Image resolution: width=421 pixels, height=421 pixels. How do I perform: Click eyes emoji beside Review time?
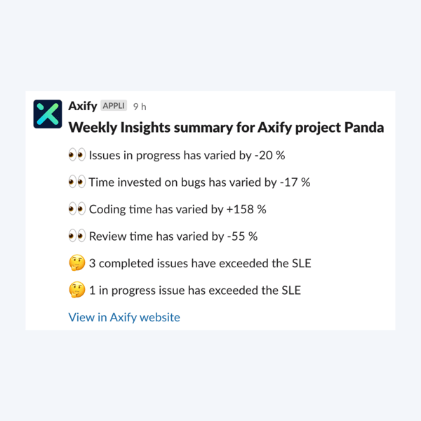point(77,236)
